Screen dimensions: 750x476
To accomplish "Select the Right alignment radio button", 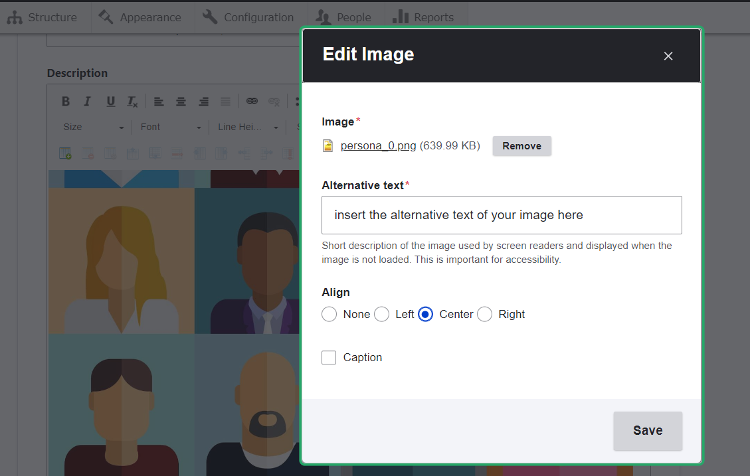I will [484, 314].
